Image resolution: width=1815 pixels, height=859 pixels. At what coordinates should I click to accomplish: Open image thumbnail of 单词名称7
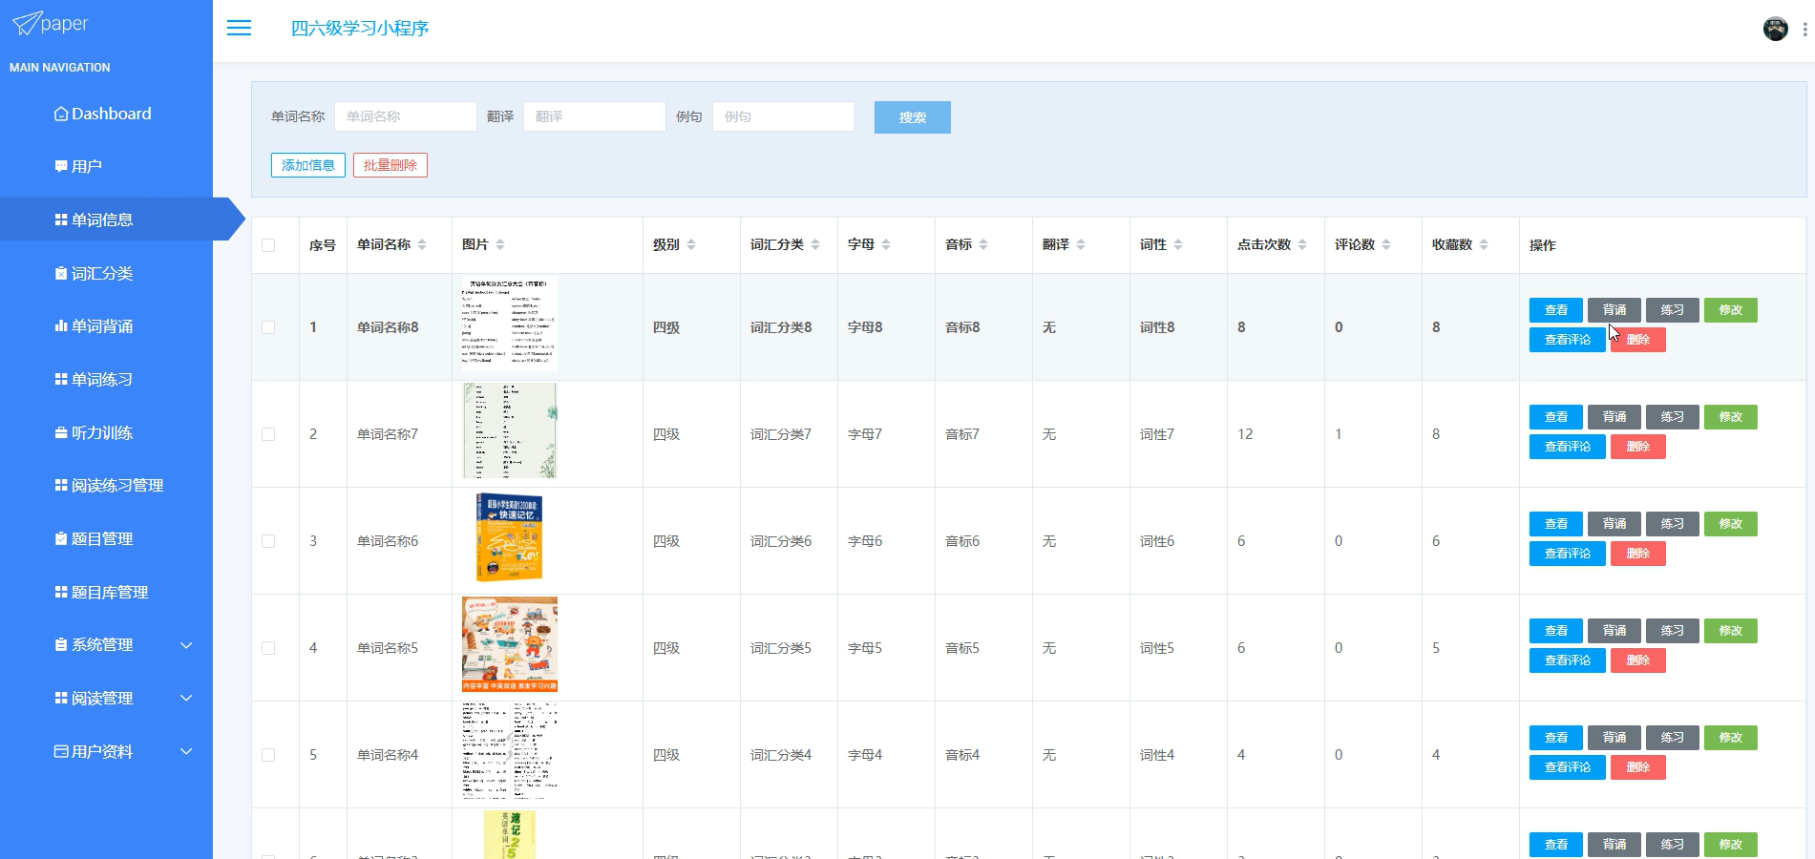(x=510, y=430)
